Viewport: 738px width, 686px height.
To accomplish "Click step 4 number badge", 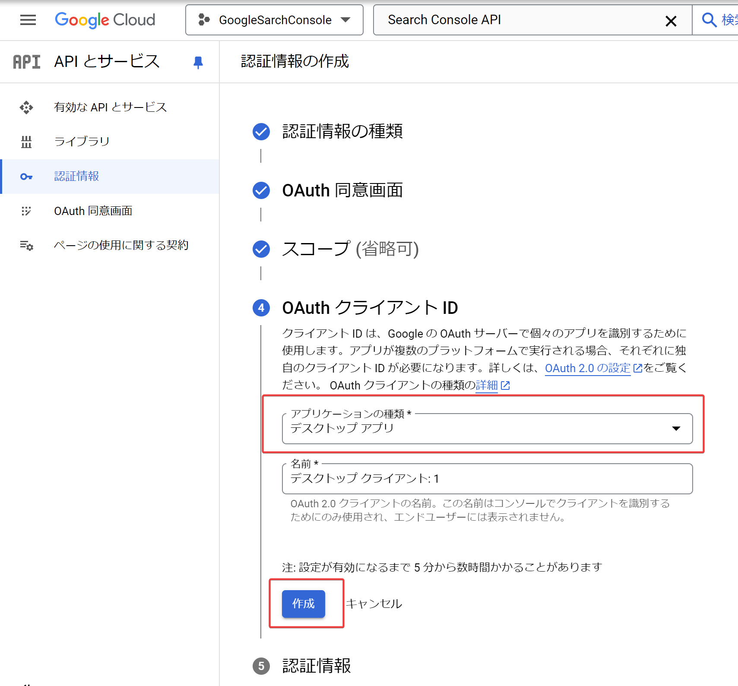I will point(261,308).
